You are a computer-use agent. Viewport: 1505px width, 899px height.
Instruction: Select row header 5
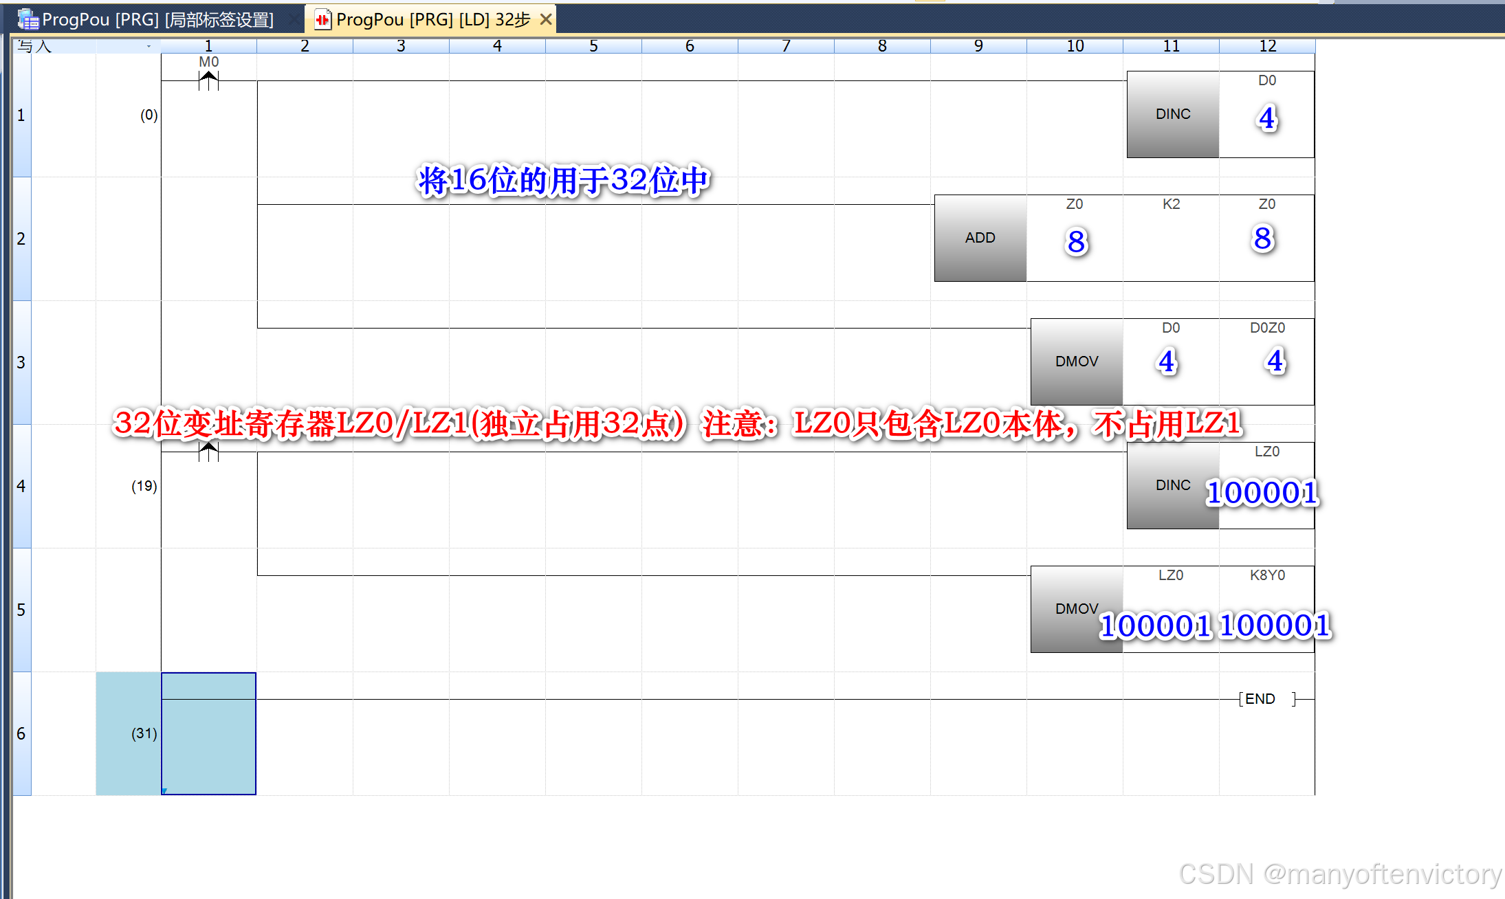[x=21, y=610]
